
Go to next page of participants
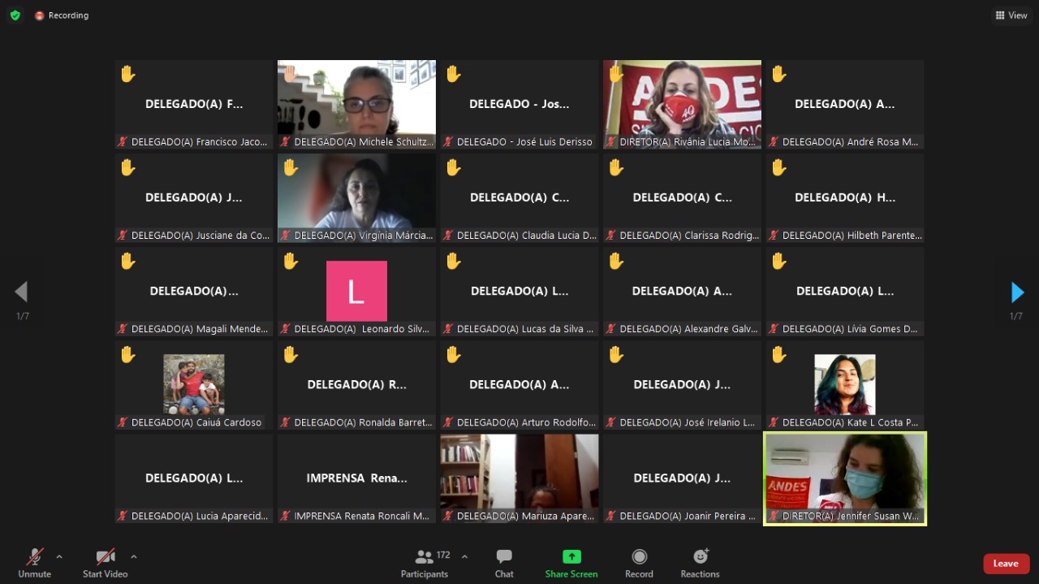point(1017,292)
